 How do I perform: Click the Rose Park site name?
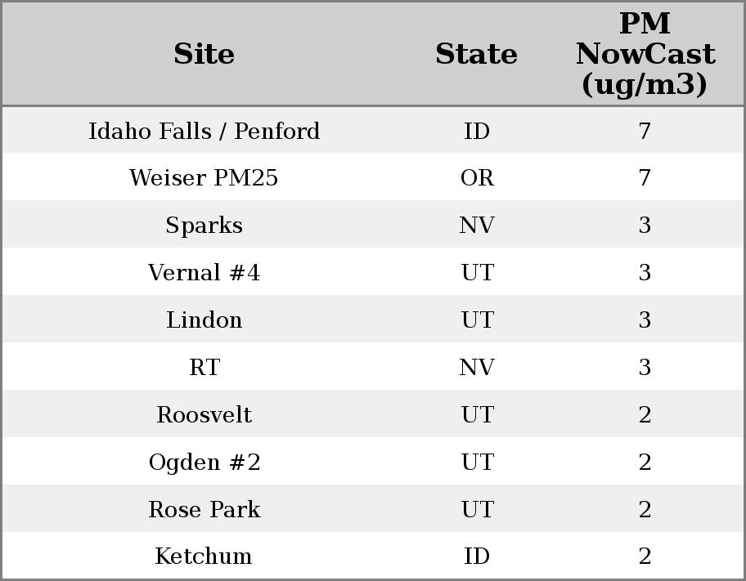[x=204, y=510]
